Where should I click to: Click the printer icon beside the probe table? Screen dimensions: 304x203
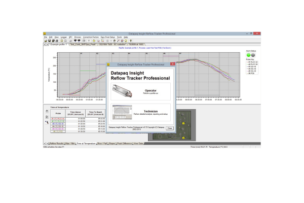(47, 111)
